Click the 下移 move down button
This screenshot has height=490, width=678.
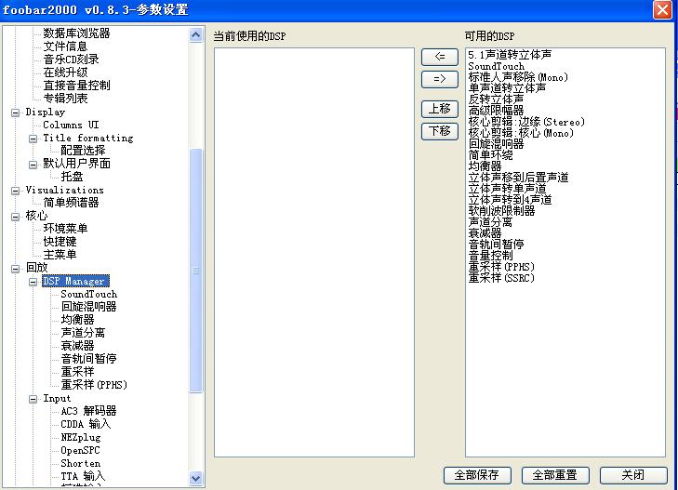[440, 131]
